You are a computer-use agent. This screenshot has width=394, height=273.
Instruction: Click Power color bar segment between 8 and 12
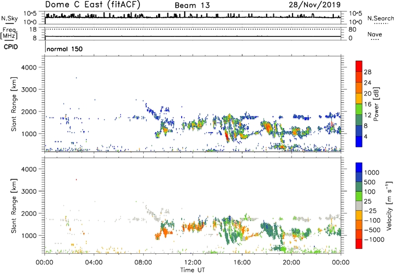[x=359, y=120]
